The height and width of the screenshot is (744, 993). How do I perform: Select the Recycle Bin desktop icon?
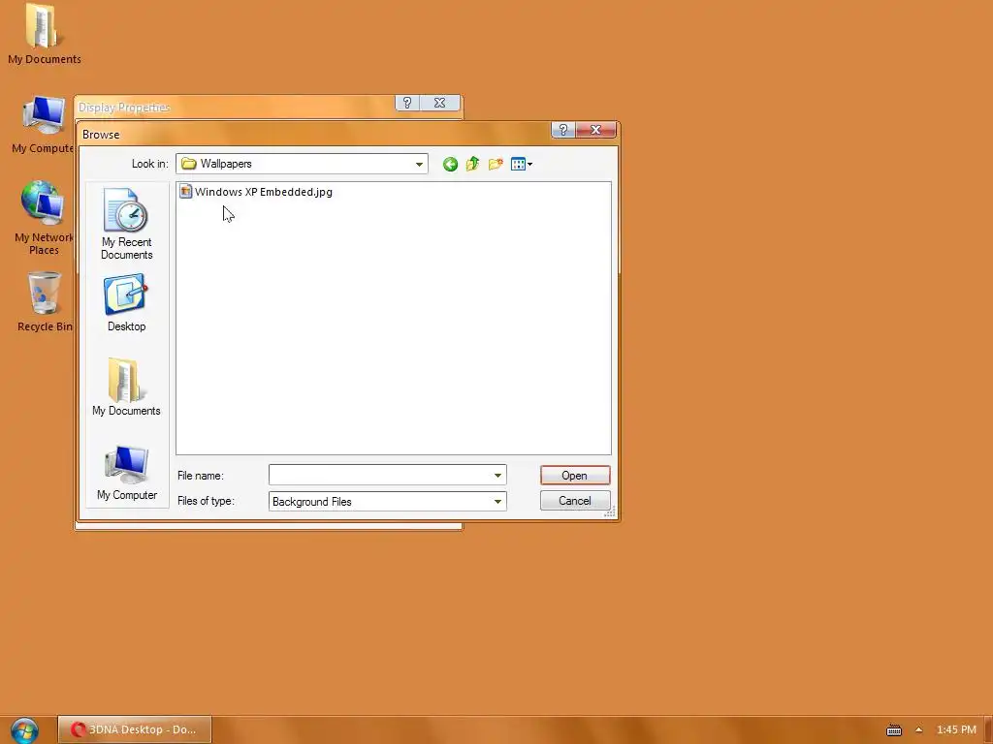click(45, 302)
